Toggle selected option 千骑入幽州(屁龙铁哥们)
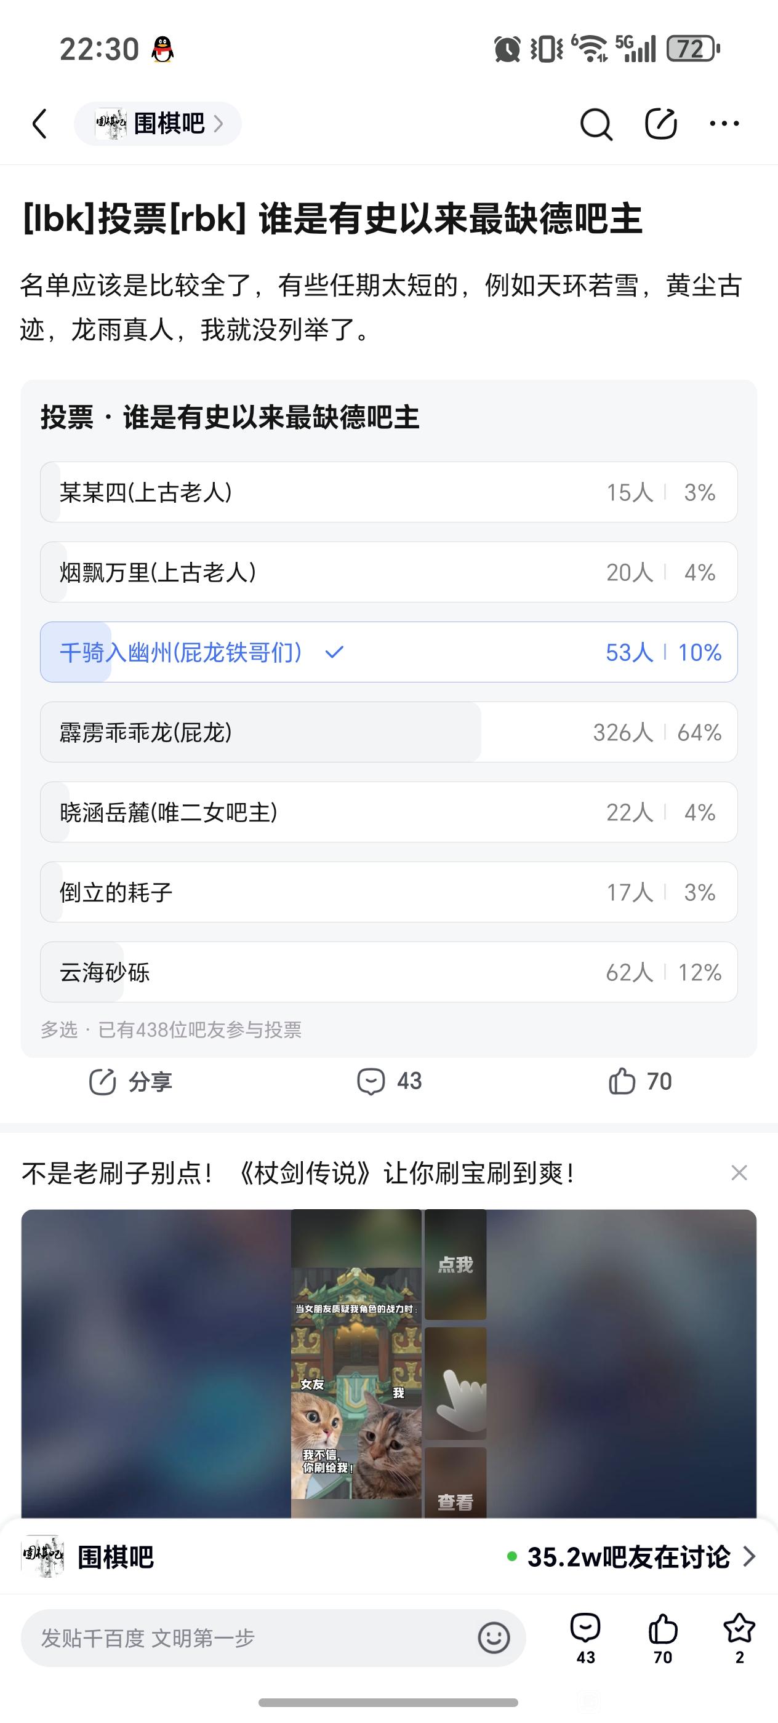Screen dimensions: 778x1723 (x=388, y=652)
